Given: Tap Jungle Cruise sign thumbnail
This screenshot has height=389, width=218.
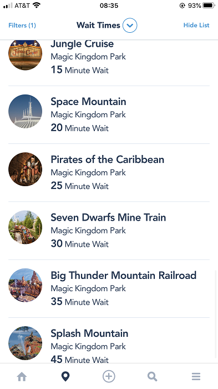Looking at the screenshot, I should coord(26,55).
